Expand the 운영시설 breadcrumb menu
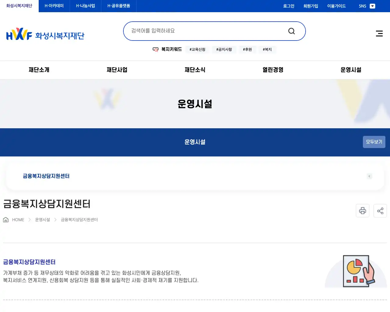 click(42, 219)
